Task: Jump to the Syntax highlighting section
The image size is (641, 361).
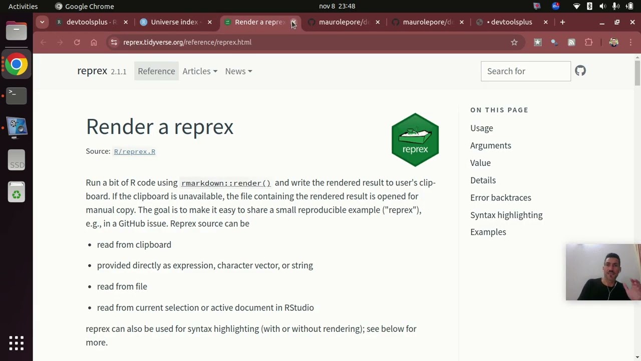Action: tap(506, 215)
